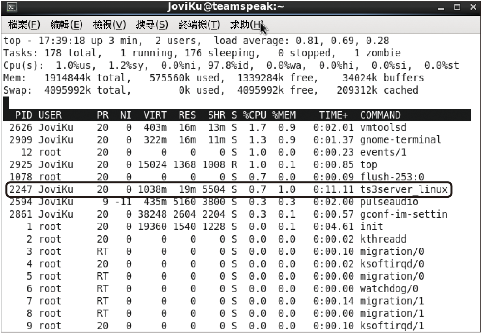
Task: Click the '1 zombie' text
Action: pos(377,53)
